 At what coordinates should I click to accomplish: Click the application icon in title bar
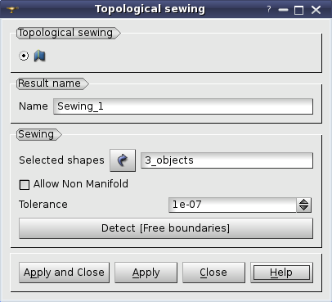pos(12,10)
